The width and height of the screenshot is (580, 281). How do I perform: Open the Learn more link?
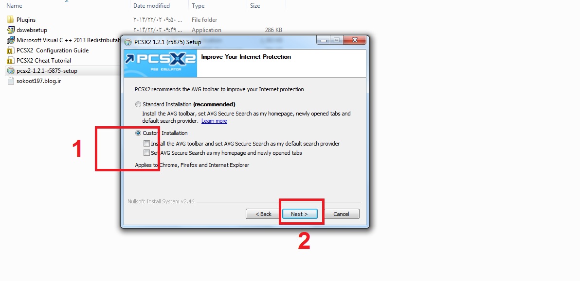[x=214, y=121]
